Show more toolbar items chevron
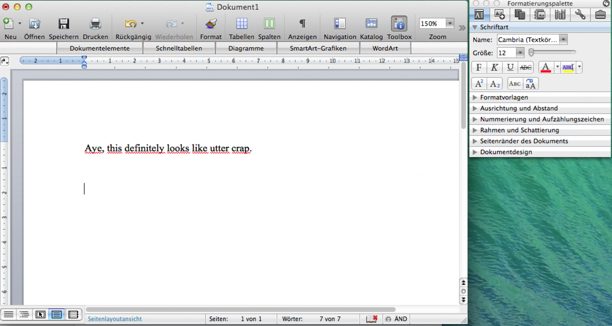 click(x=462, y=28)
